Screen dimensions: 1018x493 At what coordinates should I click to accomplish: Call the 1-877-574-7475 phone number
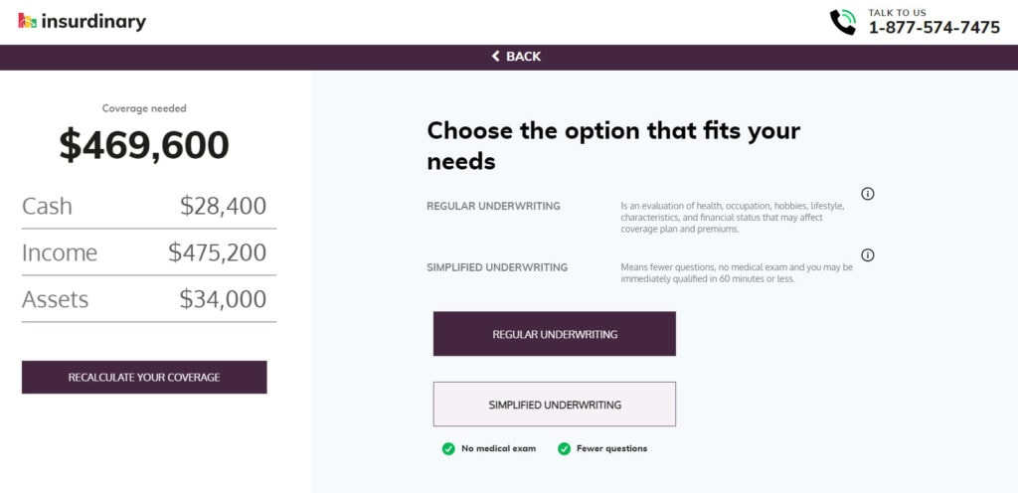(x=934, y=27)
